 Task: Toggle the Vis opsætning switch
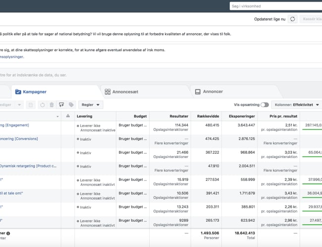(265, 105)
